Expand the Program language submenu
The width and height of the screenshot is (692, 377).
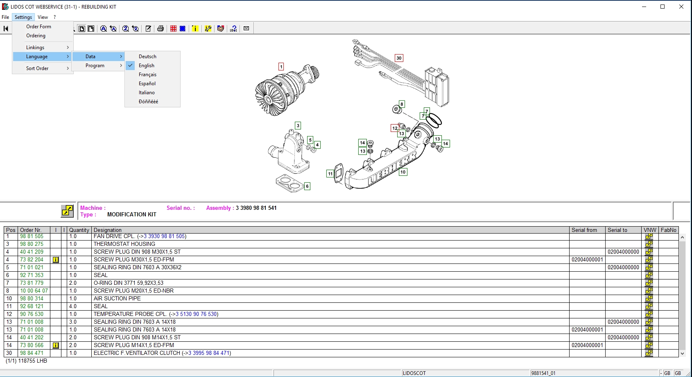click(95, 65)
